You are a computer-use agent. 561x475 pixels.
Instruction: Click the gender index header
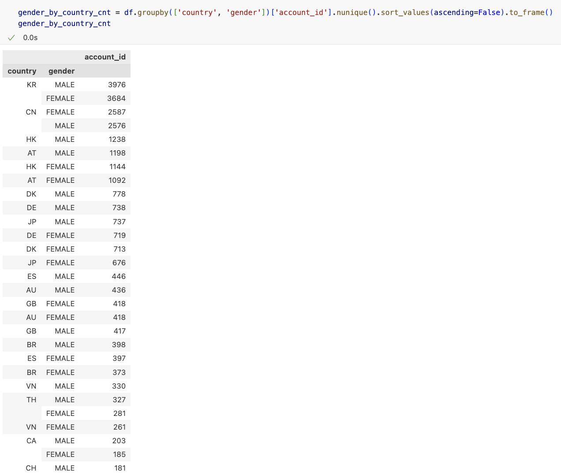point(62,71)
